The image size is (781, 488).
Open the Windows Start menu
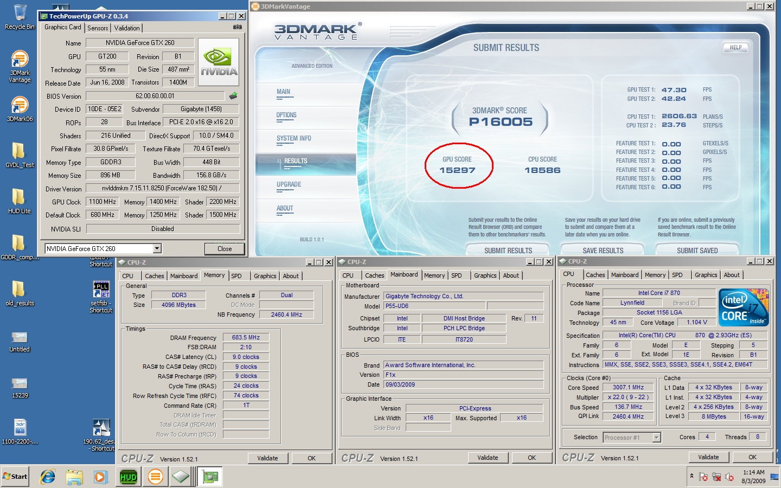coord(14,477)
